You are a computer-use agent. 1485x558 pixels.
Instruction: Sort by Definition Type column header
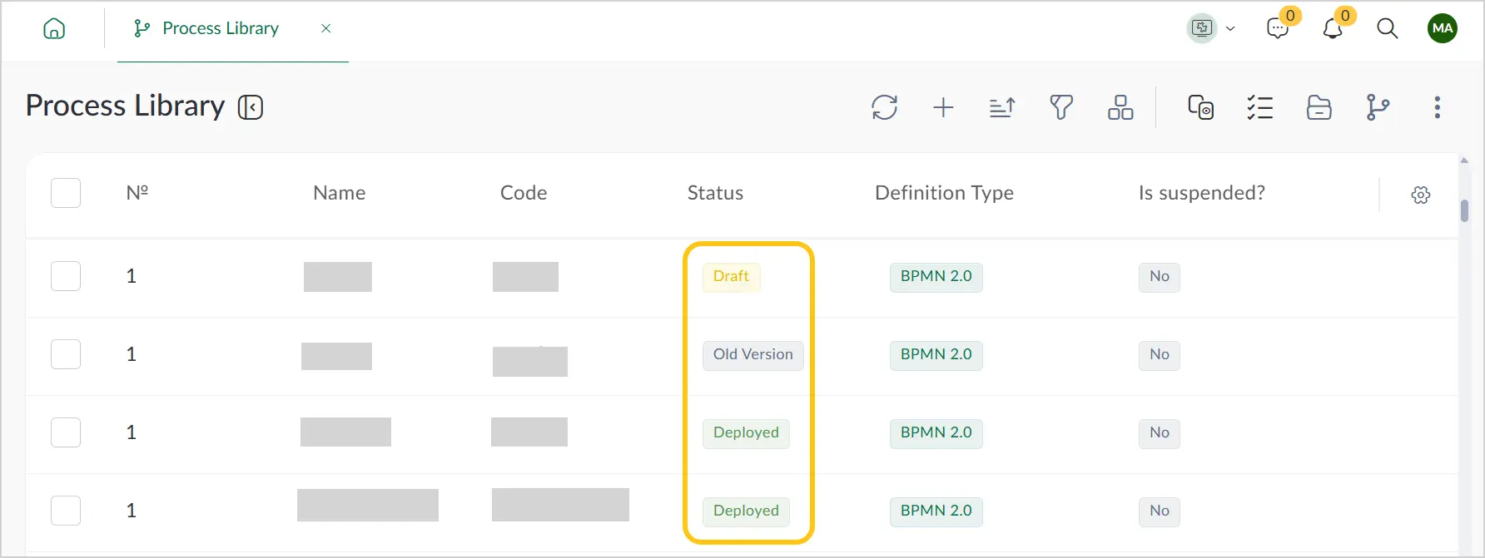click(x=944, y=193)
